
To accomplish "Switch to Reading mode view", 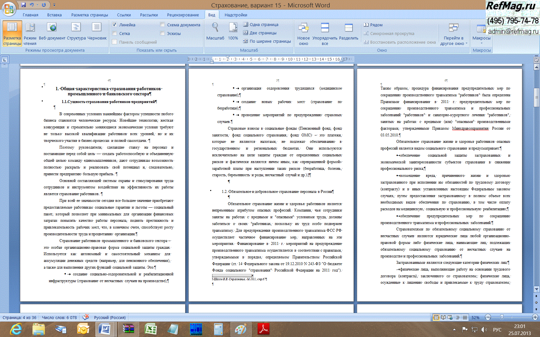I will [30, 33].
